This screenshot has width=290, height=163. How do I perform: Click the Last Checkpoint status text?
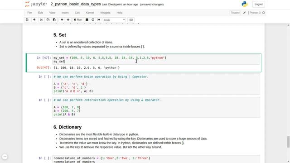(x=120, y=5)
